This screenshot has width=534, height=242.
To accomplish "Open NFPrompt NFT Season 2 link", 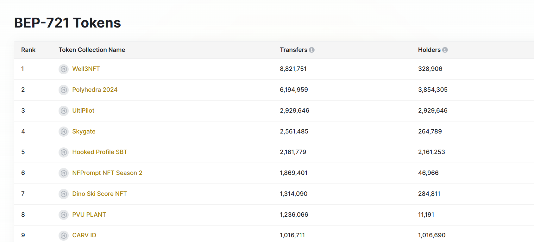I will coord(107,173).
